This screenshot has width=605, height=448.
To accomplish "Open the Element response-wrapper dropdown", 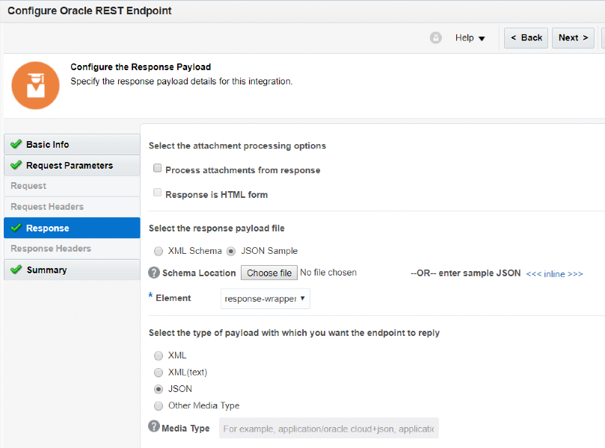I will click(x=265, y=299).
